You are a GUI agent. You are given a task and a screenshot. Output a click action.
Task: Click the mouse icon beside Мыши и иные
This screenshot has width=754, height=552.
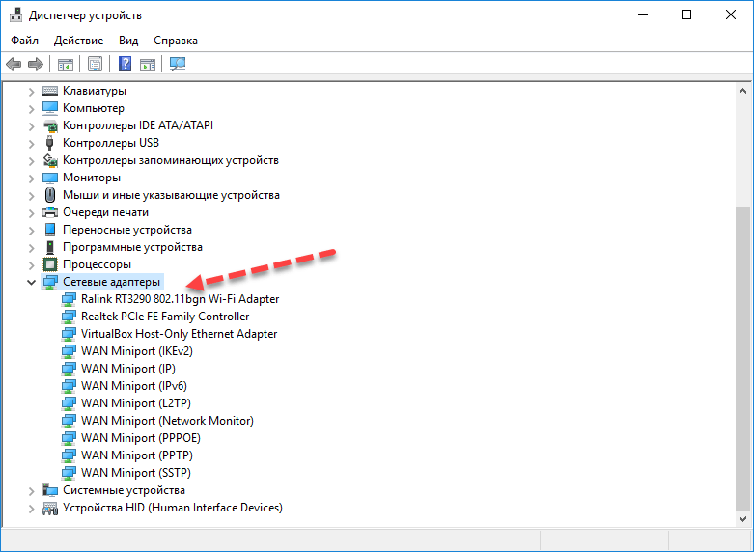click(50, 195)
